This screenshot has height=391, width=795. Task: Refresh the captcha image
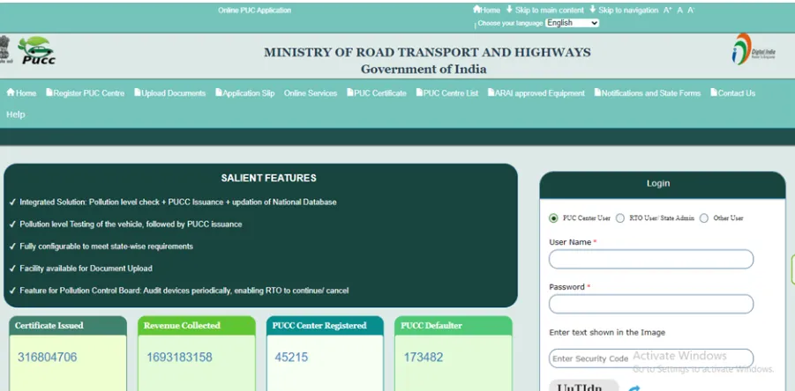[634, 387]
